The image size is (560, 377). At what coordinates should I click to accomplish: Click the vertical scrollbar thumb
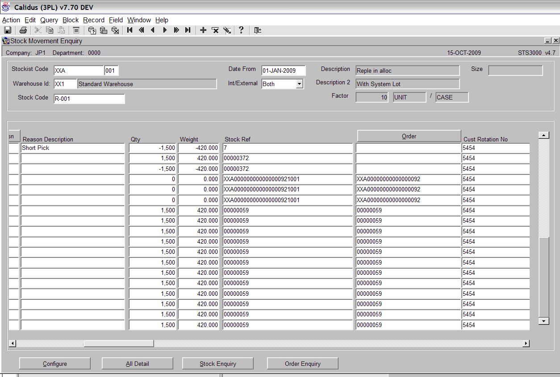tap(543, 277)
